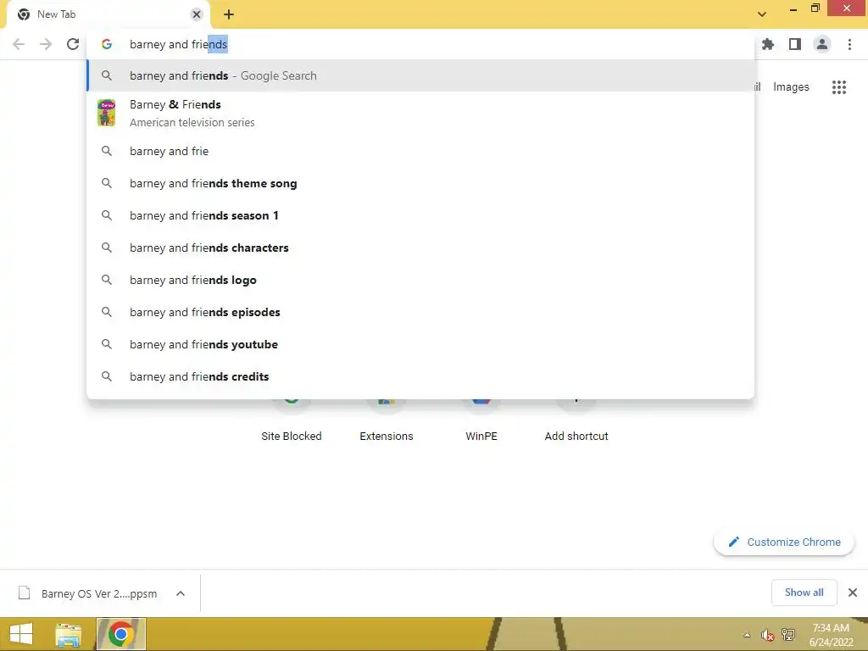Select 'barney and friends - Google Search' suggestion
Image resolution: width=868 pixels, height=651 pixels.
coord(420,75)
